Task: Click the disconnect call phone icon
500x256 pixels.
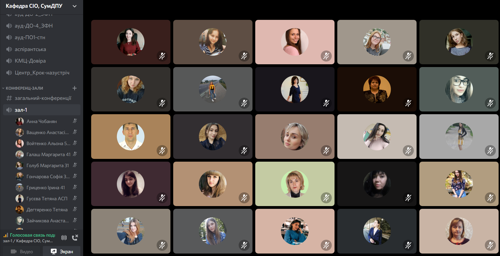Action: pos(75,238)
